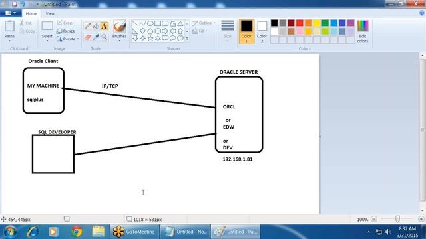This screenshot has width=426, height=239.
Task: Choose the Diamond shape
Action: [142, 31]
